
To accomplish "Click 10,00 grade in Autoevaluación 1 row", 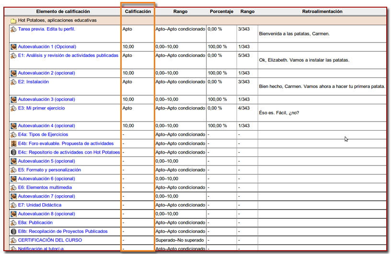I will click(x=128, y=47).
